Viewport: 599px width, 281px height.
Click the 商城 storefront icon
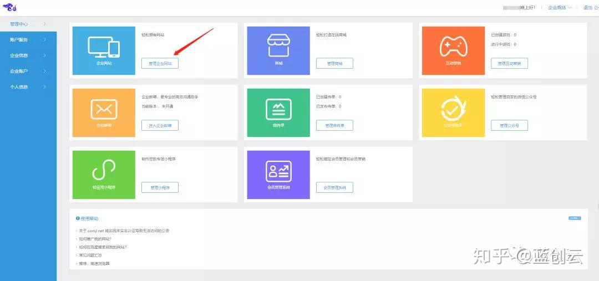278,45
